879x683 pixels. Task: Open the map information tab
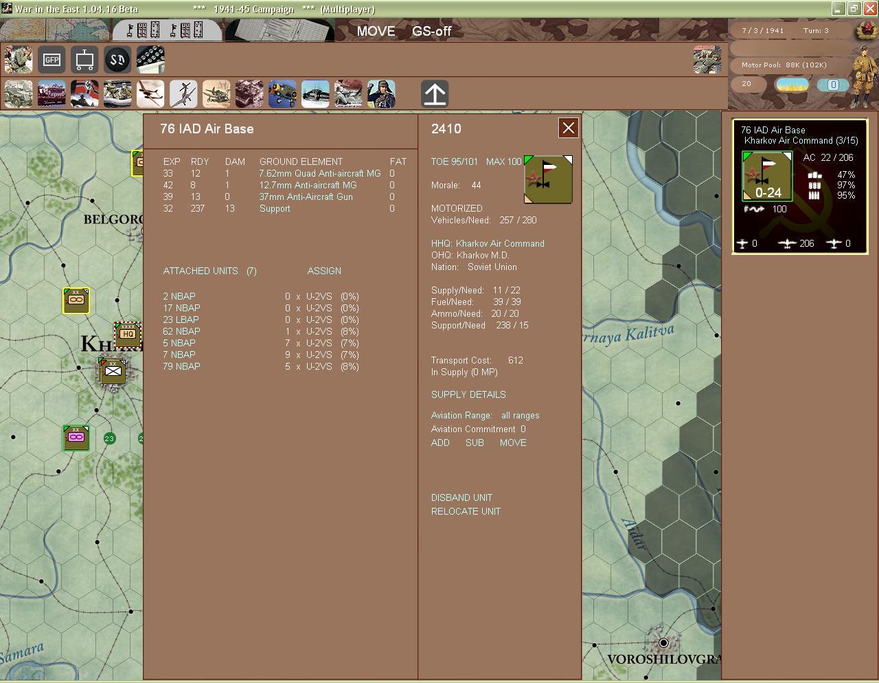point(55,30)
